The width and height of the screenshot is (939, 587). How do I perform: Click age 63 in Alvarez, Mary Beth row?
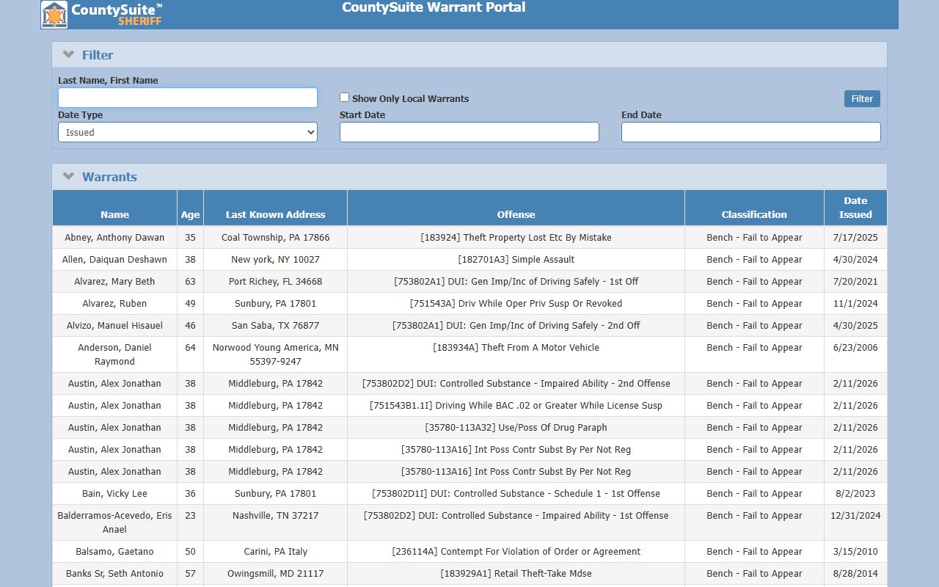point(190,281)
